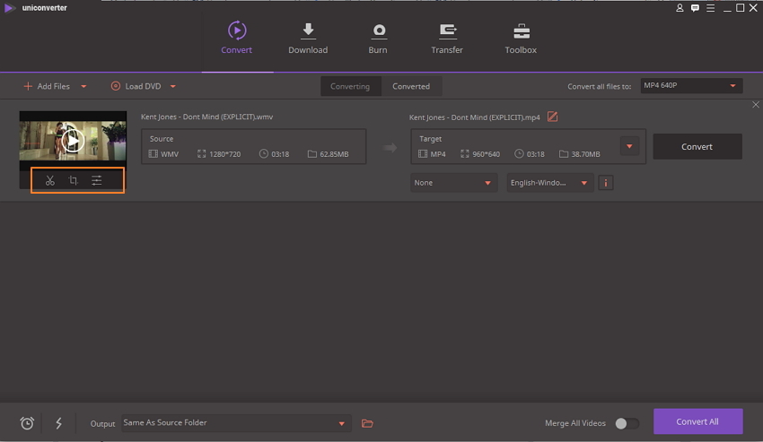Open the Trim scissors tool
The width and height of the screenshot is (763, 442).
pyautogui.click(x=50, y=180)
